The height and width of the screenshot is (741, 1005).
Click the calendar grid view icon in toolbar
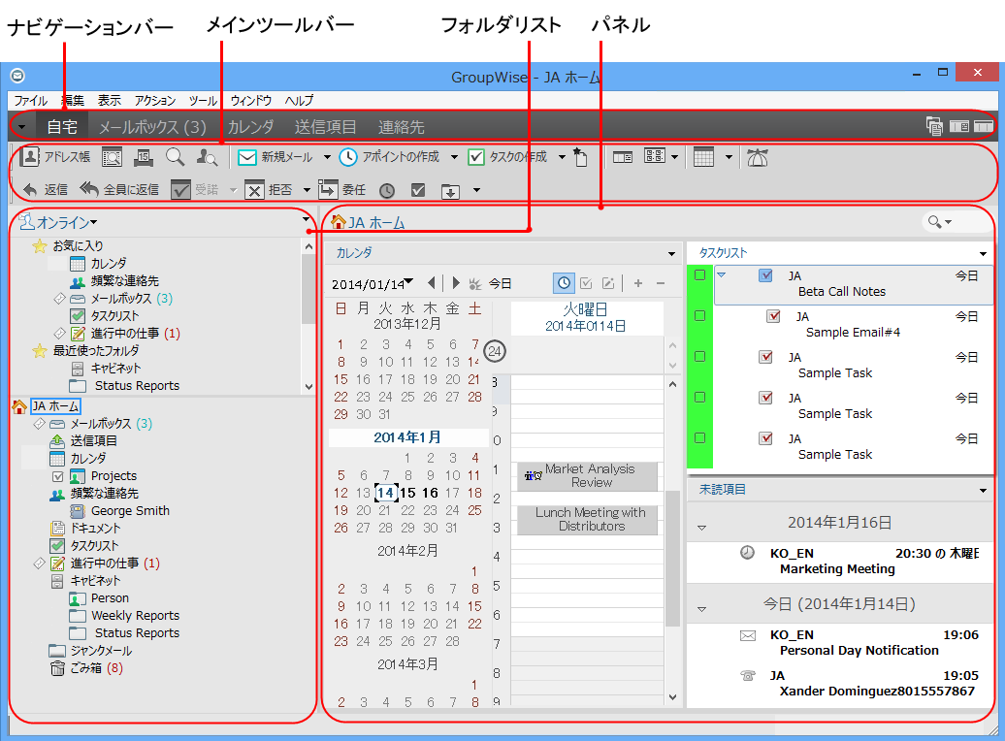point(703,157)
